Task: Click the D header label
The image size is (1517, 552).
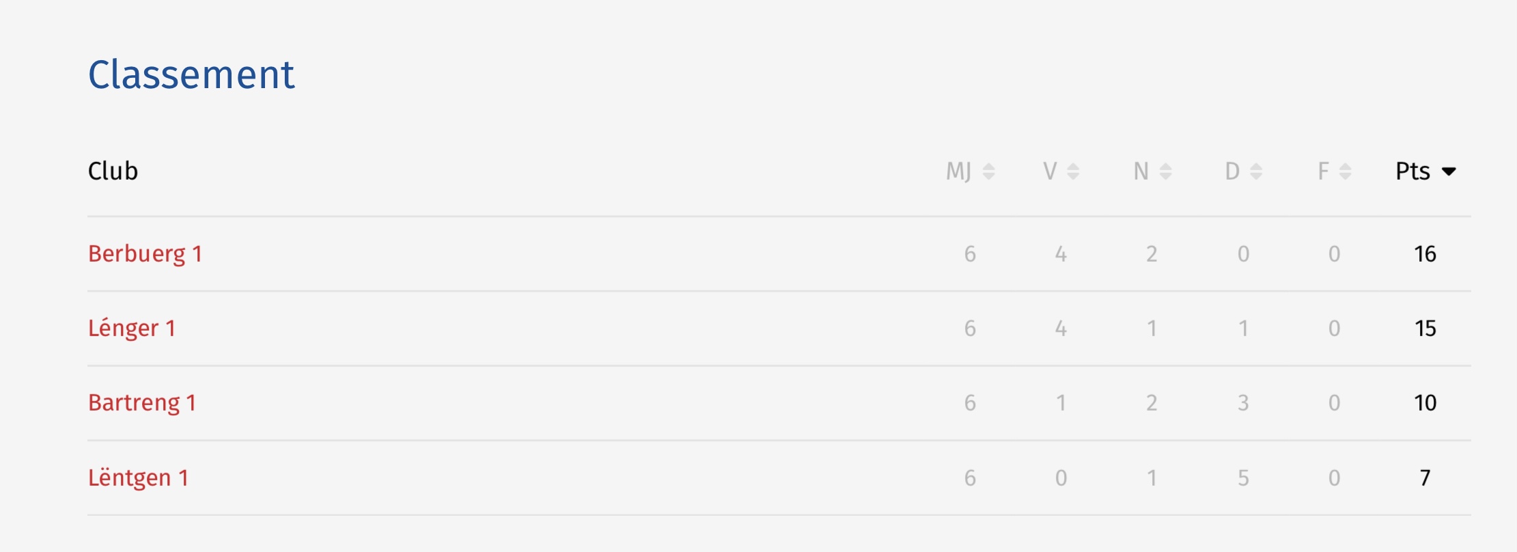Action: [1232, 171]
